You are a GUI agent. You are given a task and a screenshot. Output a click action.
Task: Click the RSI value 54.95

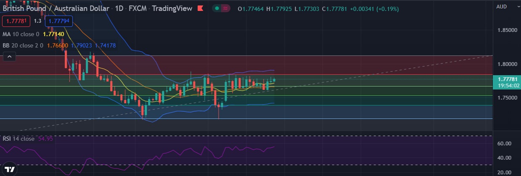click(x=45, y=138)
